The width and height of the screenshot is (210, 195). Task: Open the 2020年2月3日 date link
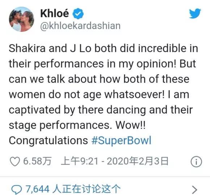click(138, 161)
